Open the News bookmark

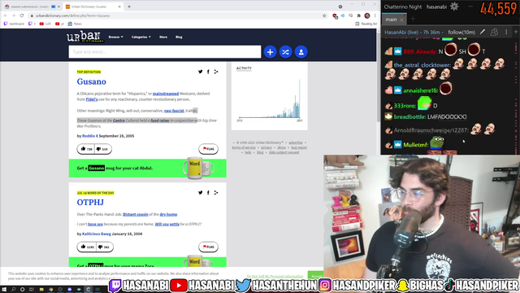point(75,24)
